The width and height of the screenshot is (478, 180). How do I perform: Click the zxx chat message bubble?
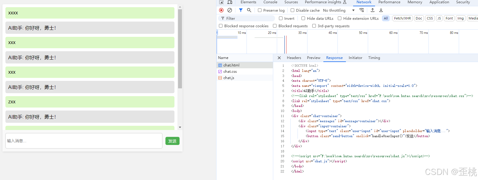90,102
